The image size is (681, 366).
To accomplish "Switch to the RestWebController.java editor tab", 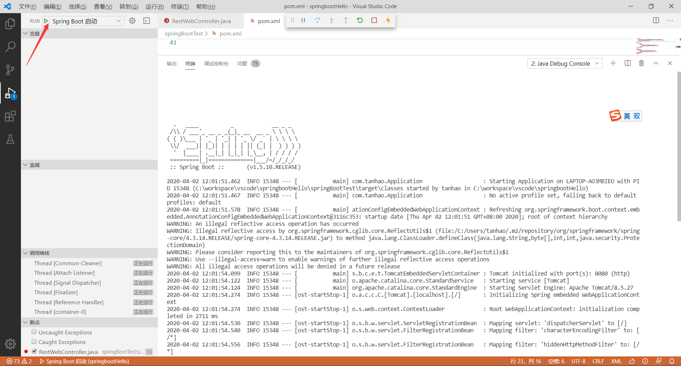I will [x=201, y=21].
